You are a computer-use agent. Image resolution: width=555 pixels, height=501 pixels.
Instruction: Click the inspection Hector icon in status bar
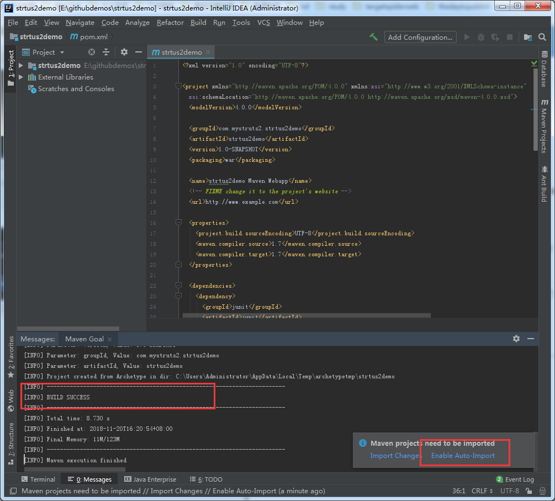click(x=542, y=491)
